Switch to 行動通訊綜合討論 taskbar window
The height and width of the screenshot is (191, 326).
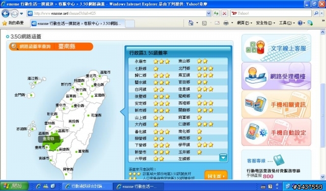pos(87,186)
